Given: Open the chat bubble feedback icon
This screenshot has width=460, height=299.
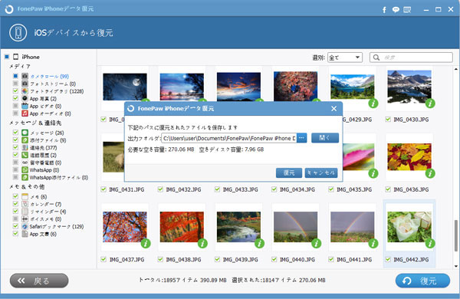Looking at the screenshot, I should click(x=396, y=10).
